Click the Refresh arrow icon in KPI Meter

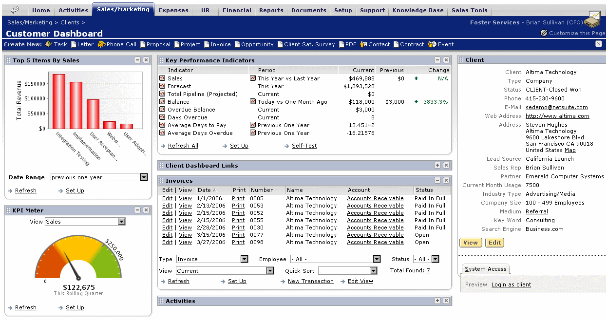point(11,307)
